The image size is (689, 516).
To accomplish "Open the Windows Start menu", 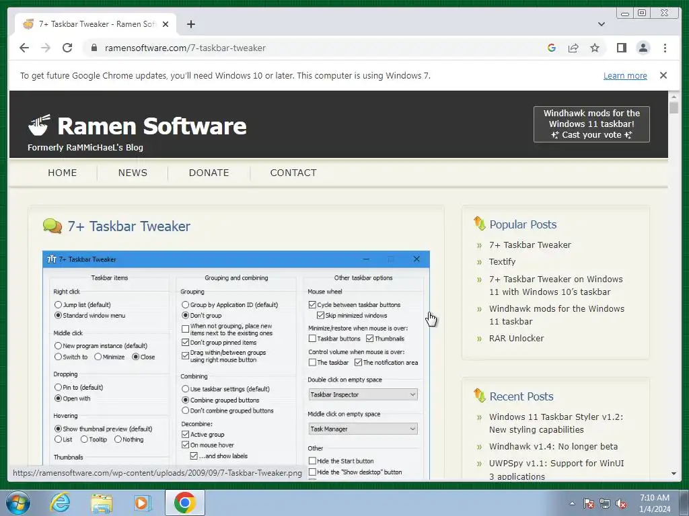I will (18, 503).
